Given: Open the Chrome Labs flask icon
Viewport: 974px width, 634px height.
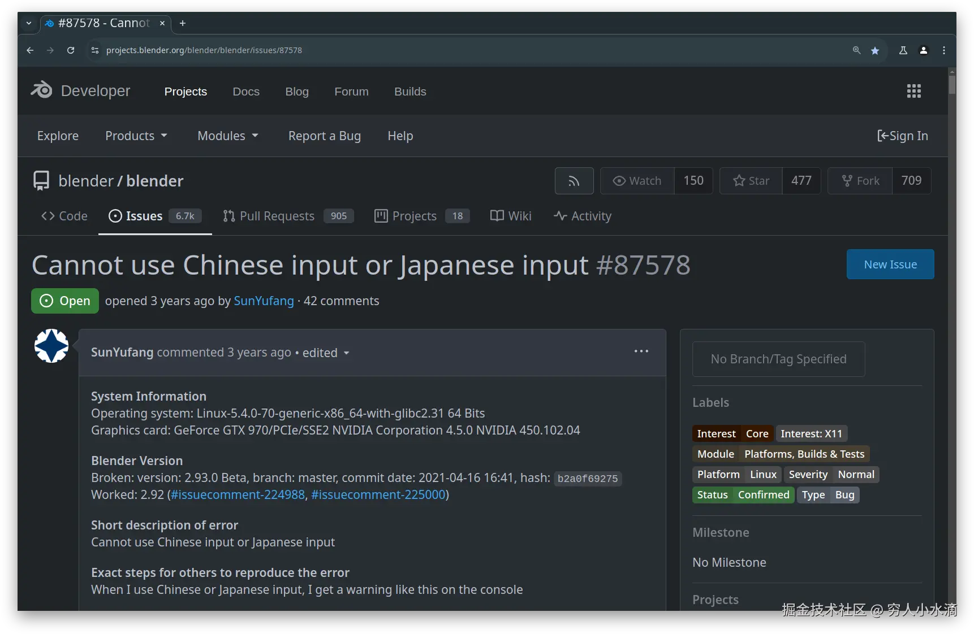Looking at the screenshot, I should (903, 50).
